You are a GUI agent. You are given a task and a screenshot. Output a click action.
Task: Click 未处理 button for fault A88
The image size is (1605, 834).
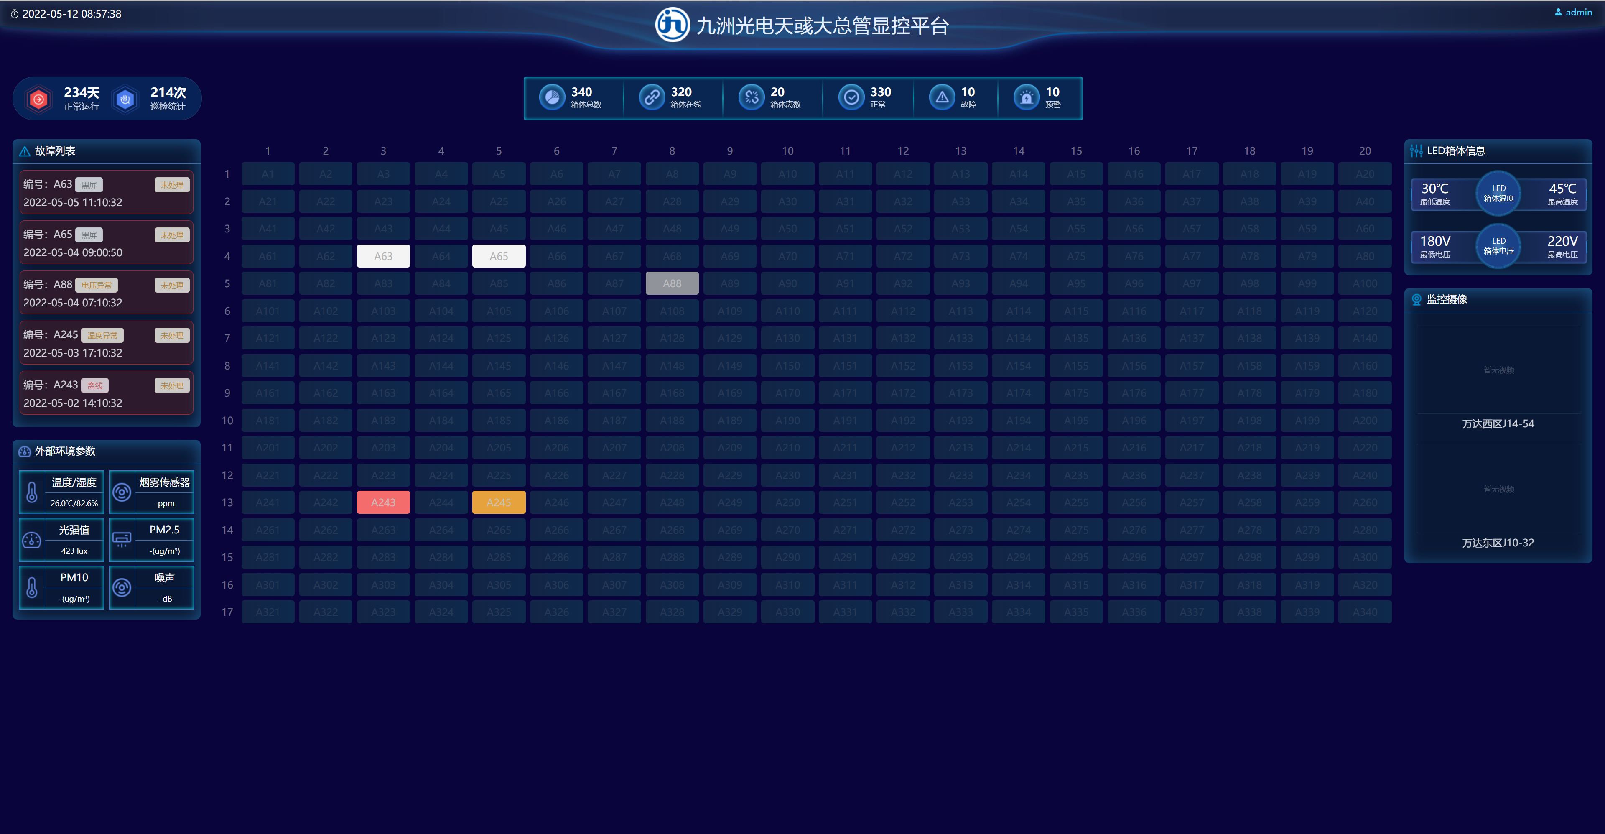[172, 286]
